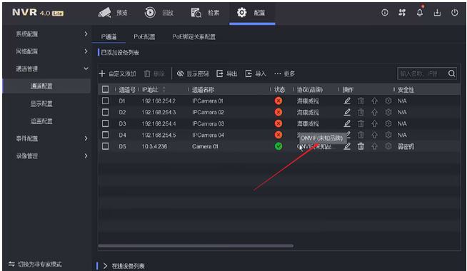Screen dimensions: 467x271
Task: Click the 导出 export button
Action: [226, 73]
